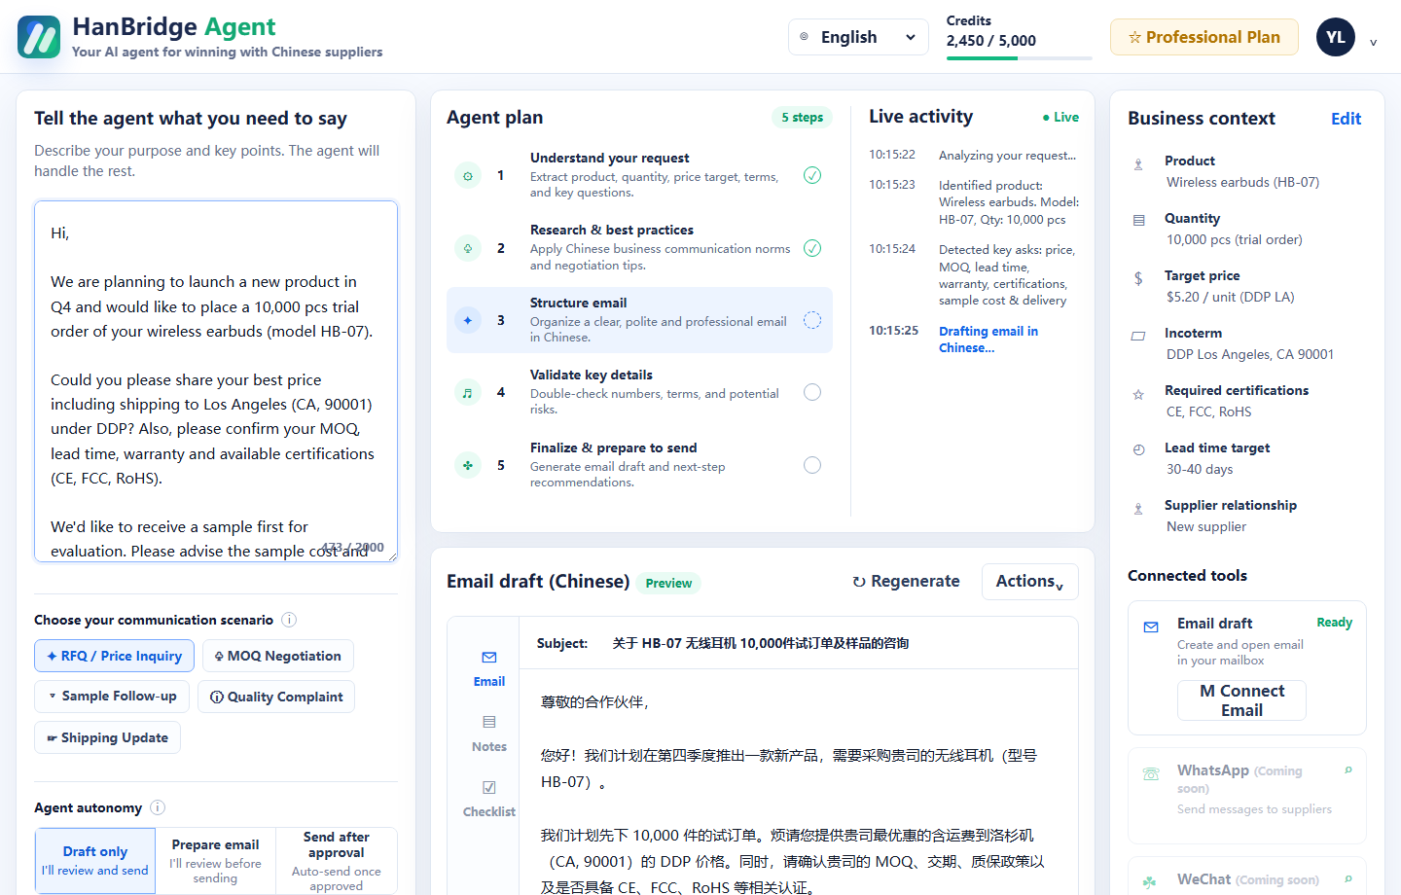
Task: Click the 10:15:23 Identified product activity entry
Action: point(975,202)
